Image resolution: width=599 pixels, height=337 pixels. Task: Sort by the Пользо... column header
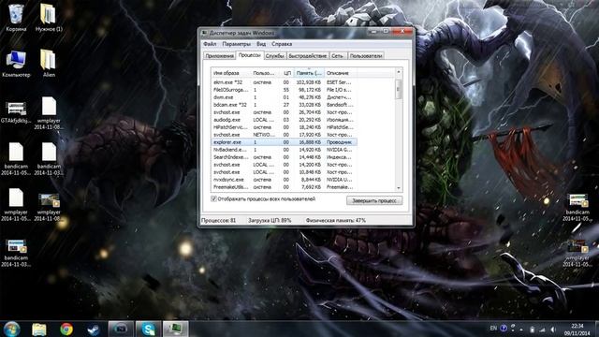click(x=266, y=73)
